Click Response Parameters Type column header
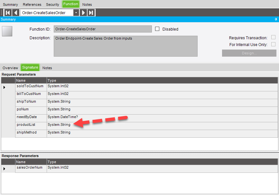Screen dimensions: 279x195 [162, 162]
